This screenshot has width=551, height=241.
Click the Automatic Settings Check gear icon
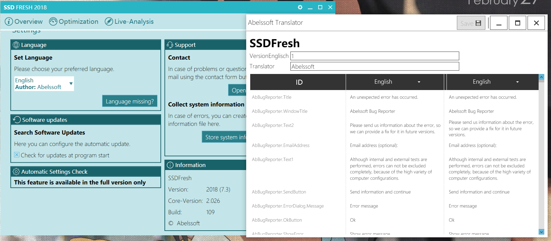coord(16,172)
